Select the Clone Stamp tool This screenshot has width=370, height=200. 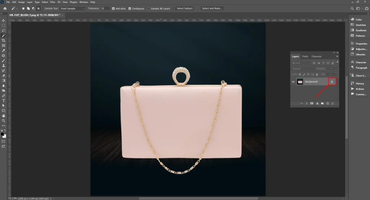4,66
